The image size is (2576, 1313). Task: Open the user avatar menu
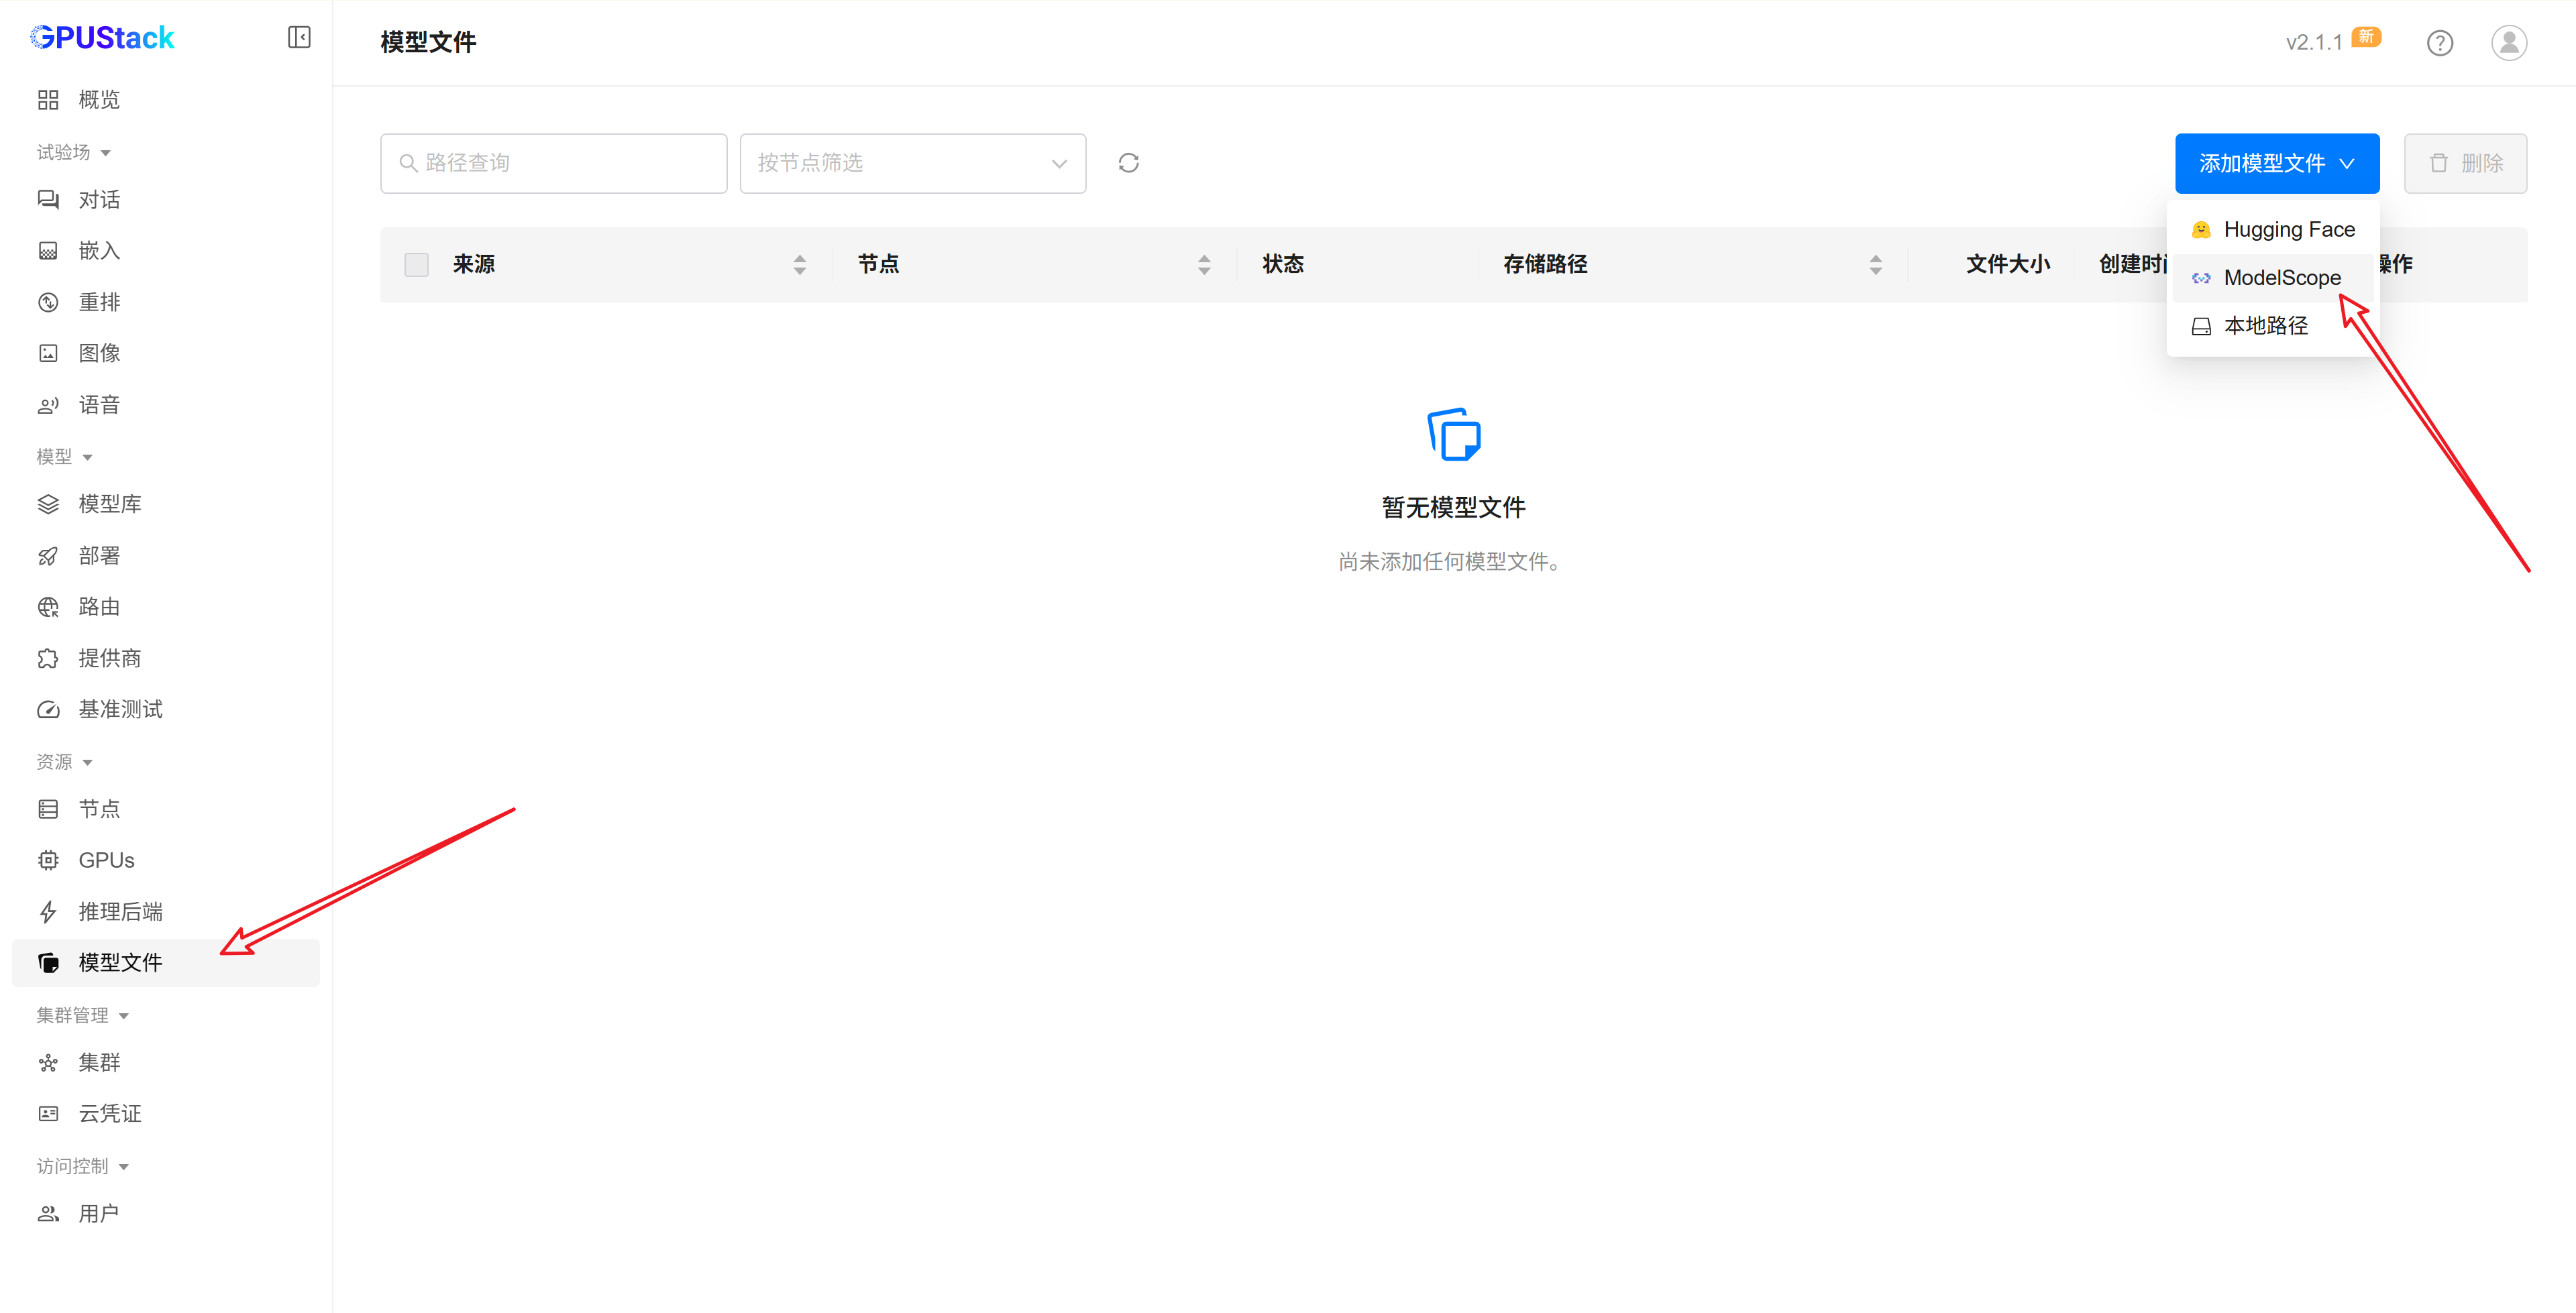[x=2508, y=43]
